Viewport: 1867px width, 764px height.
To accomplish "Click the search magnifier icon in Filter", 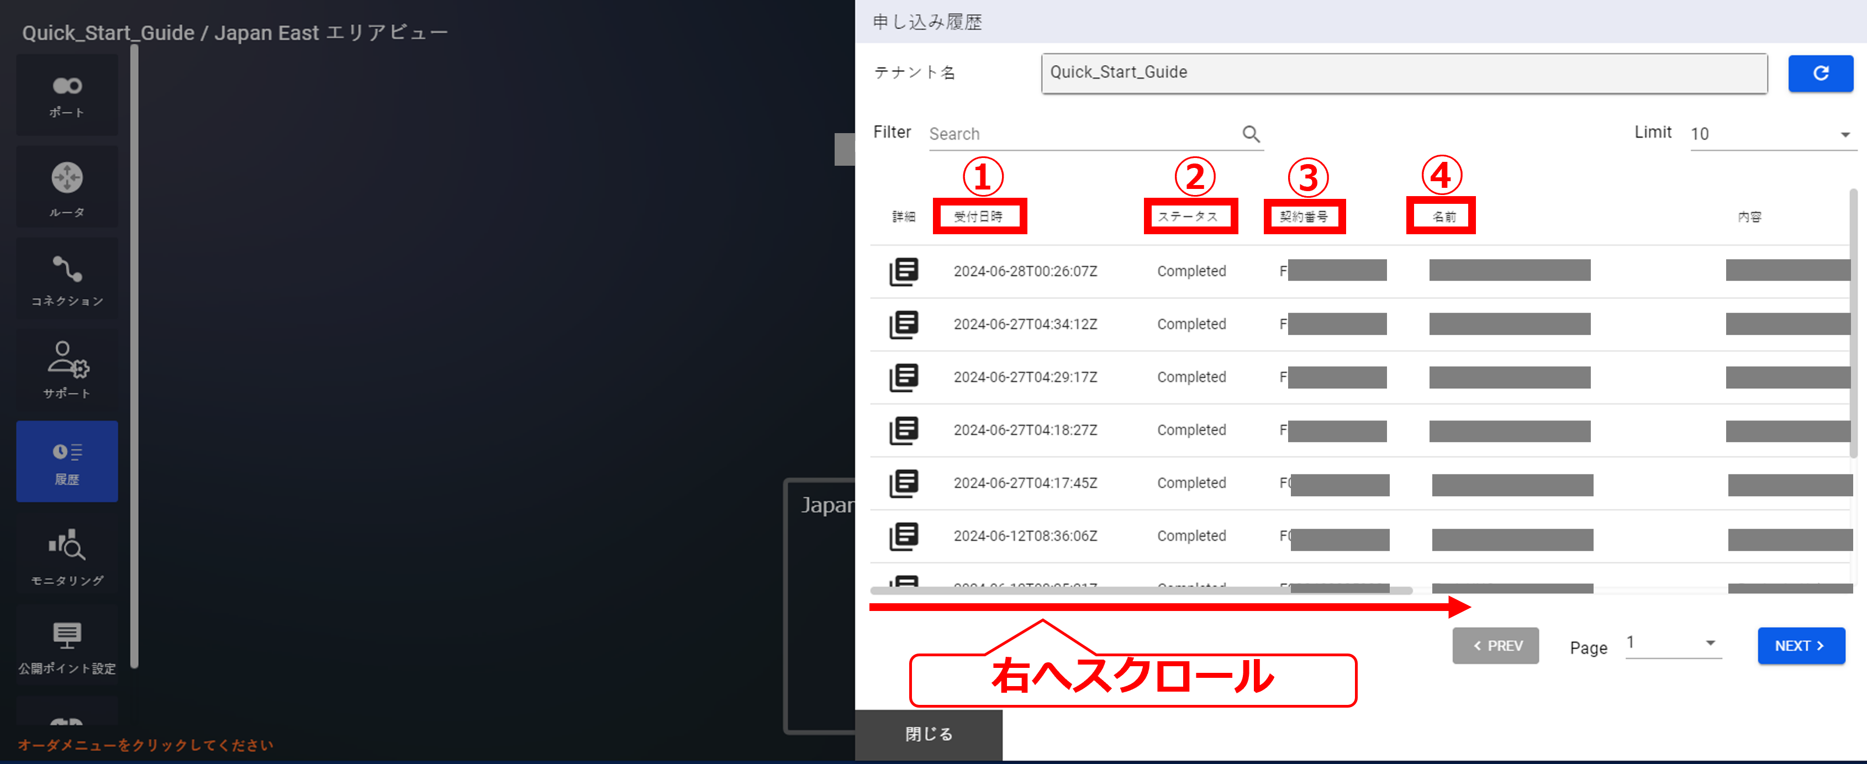I will [x=1250, y=134].
